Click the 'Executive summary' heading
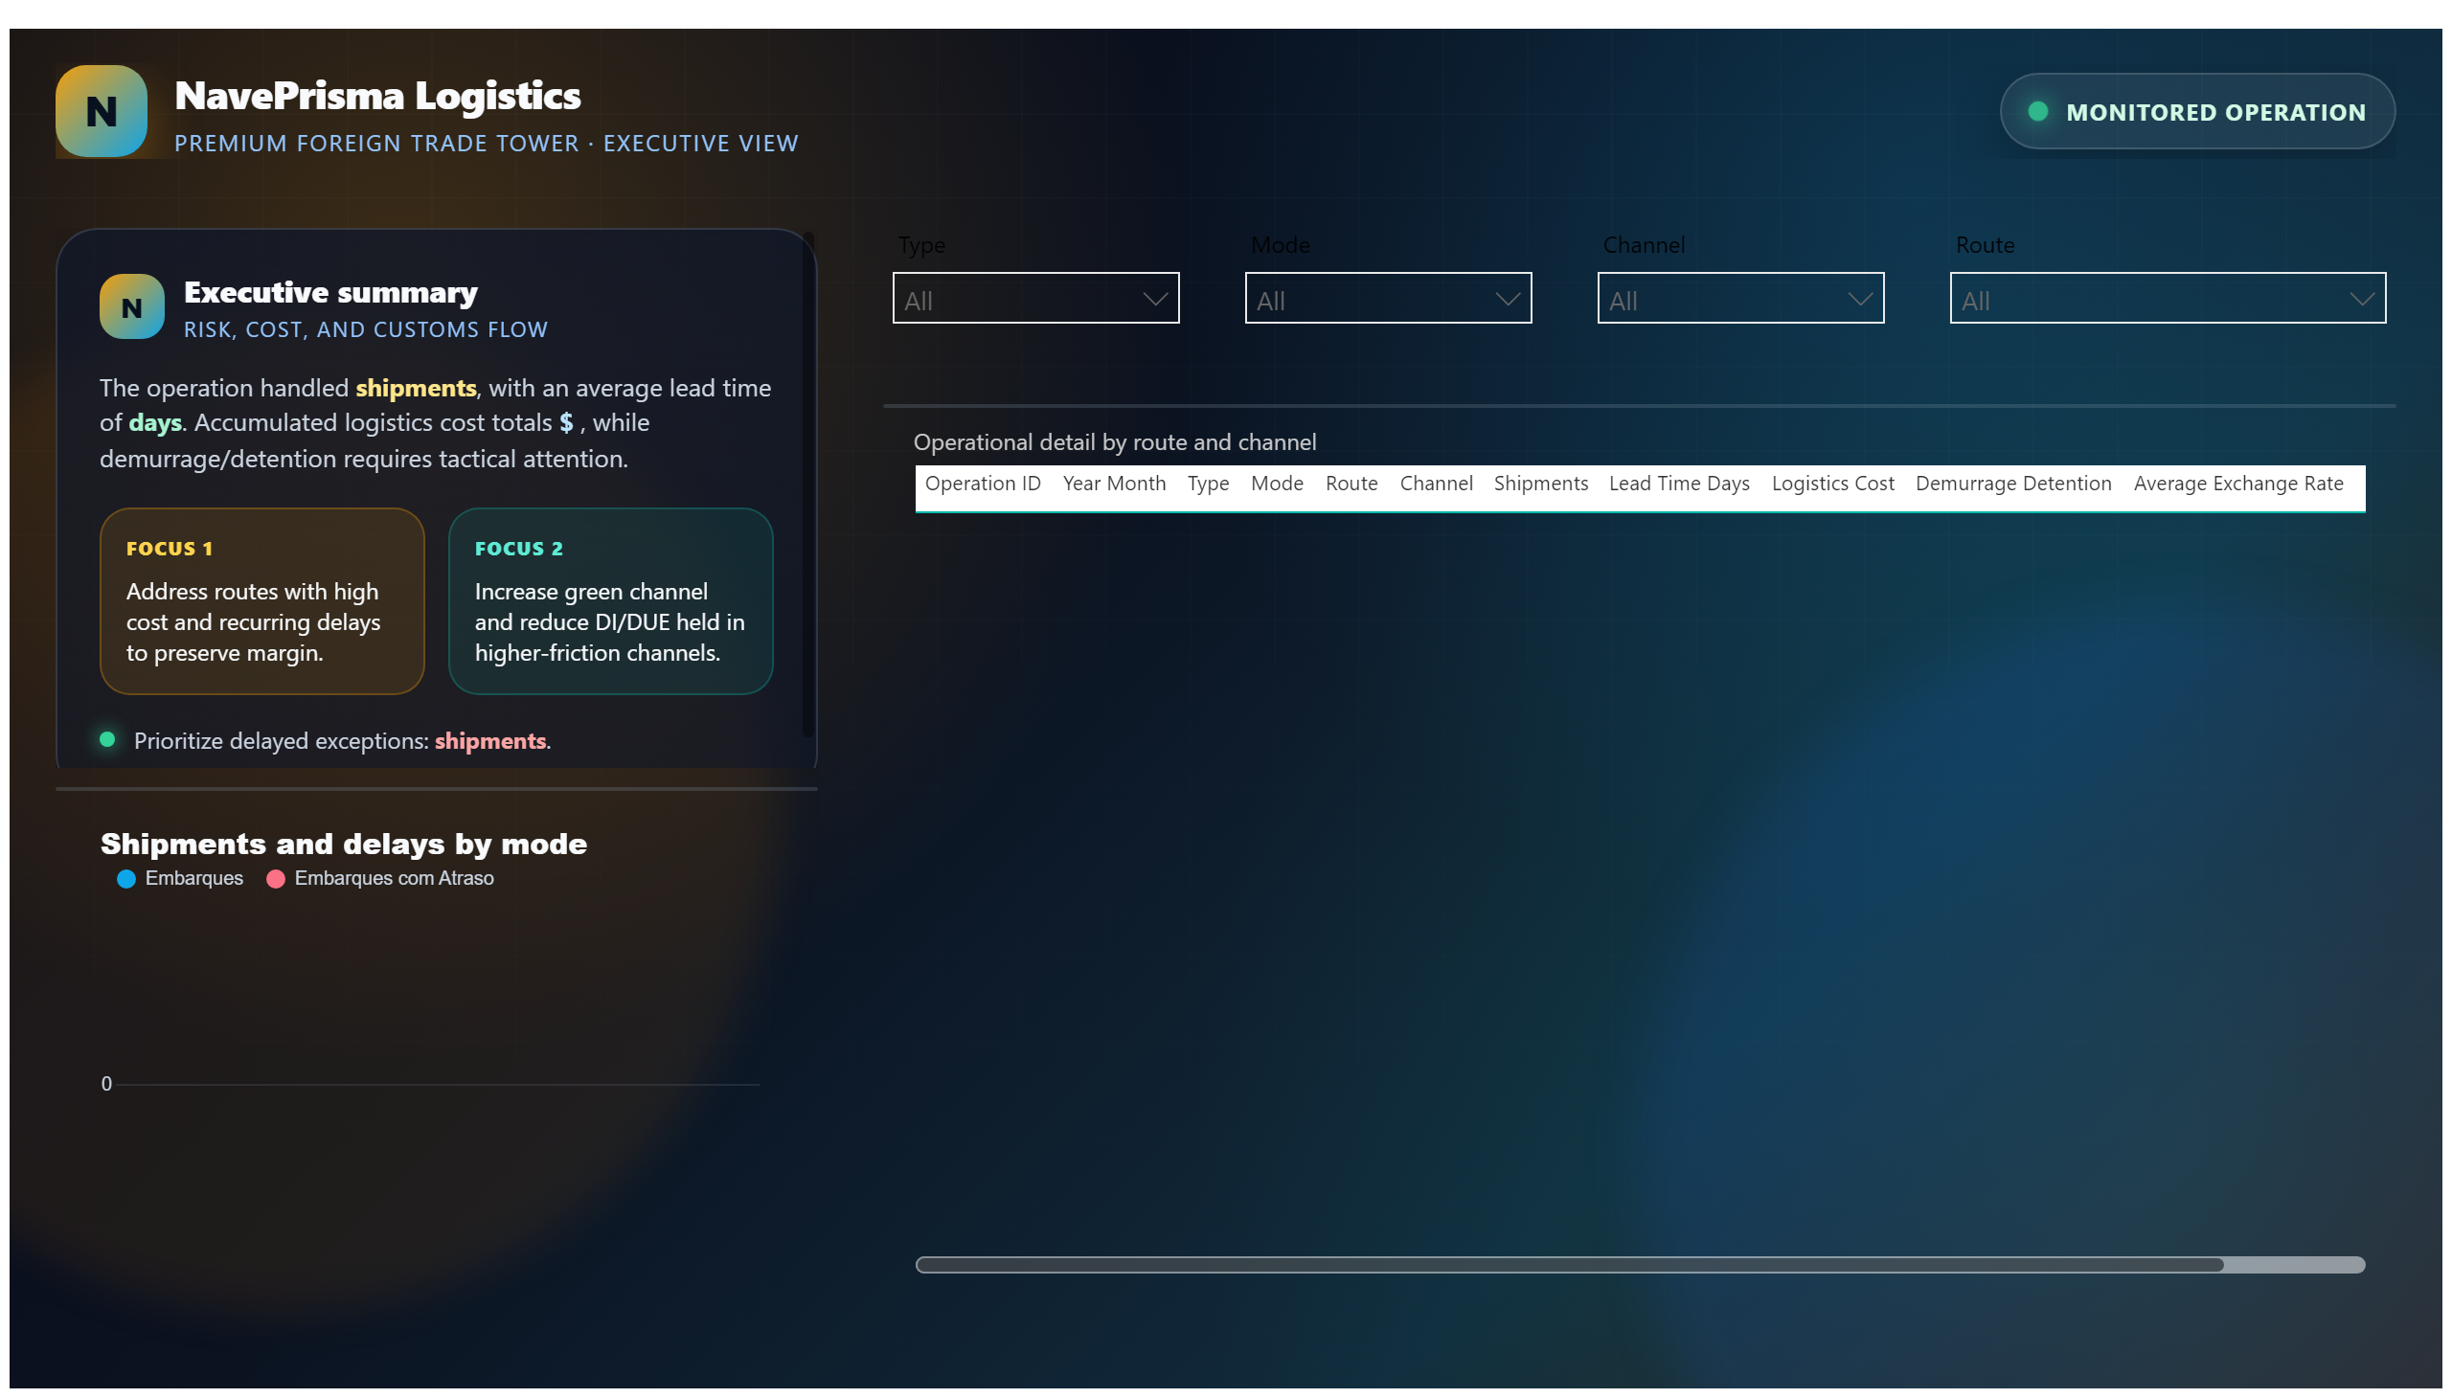The width and height of the screenshot is (2452, 1398). click(330, 292)
